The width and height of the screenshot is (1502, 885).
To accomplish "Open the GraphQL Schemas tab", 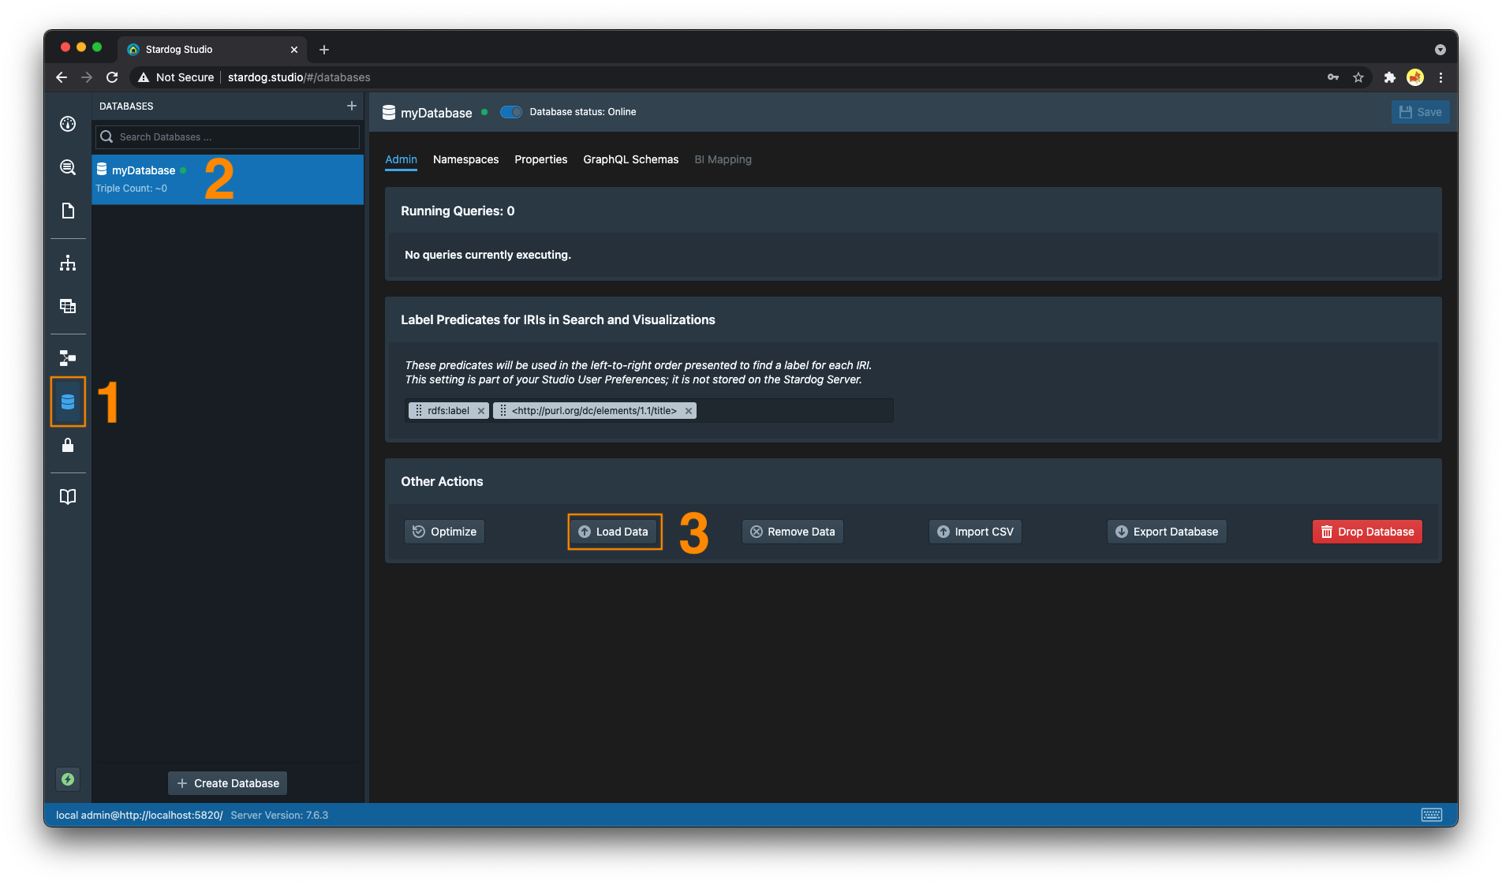I will click(630, 159).
